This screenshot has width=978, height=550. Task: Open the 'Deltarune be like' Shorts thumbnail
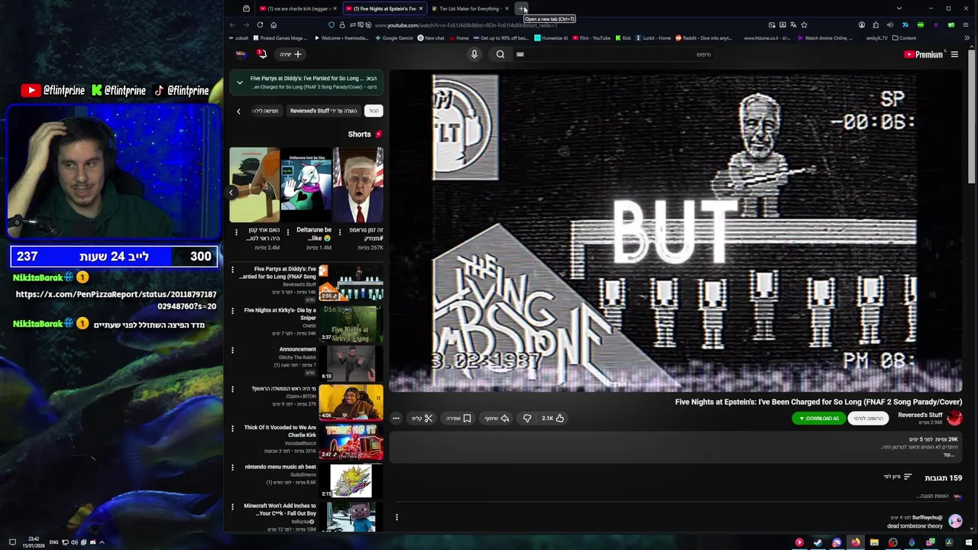[306, 185]
